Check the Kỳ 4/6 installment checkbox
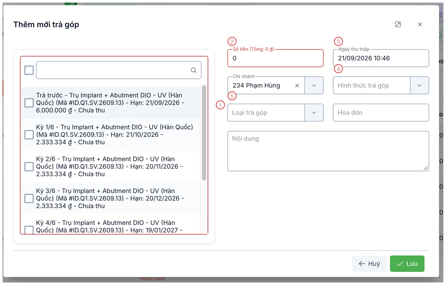The width and height of the screenshot is (446, 285). [x=29, y=230]
